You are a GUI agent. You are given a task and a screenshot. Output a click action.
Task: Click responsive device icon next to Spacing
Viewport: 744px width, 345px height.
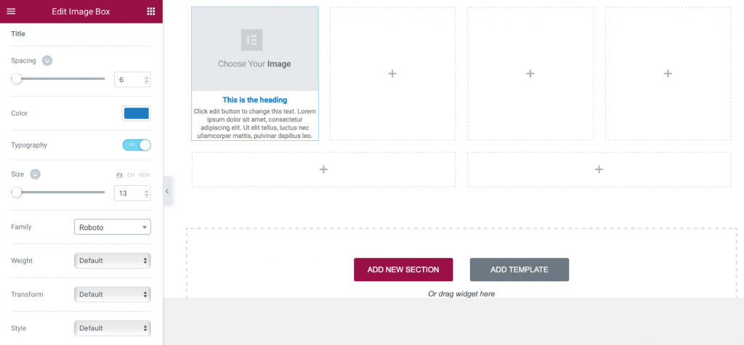(47, 60)
